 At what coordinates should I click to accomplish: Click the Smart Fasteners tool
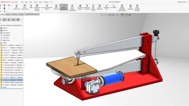pyautogui.click(x=56, y=7)
